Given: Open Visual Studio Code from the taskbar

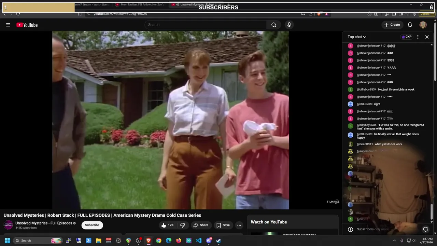Looking at the screenshot, I should 199,241.
